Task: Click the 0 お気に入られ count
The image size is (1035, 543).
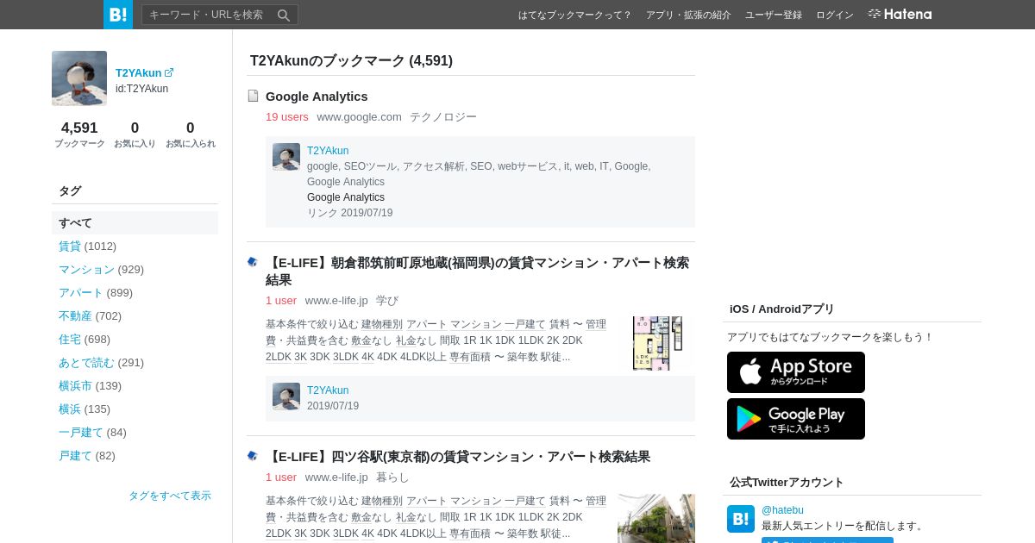Action: pyautogui.click(x=191, y=134)
